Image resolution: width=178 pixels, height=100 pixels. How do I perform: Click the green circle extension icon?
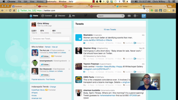pyautogui.click(x=152, y=11)
